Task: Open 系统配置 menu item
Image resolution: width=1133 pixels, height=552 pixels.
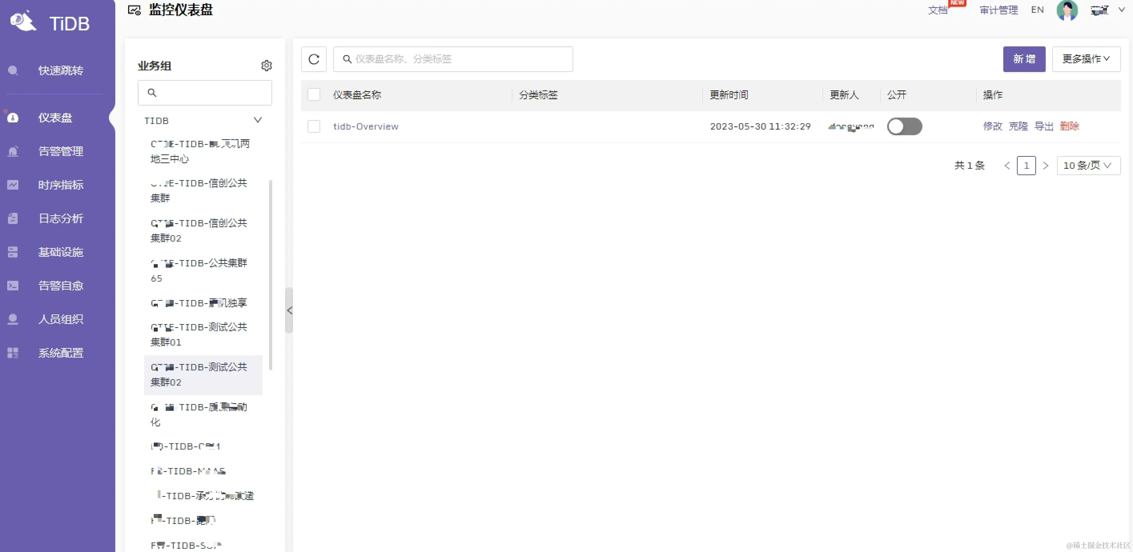Action: tap(60, 353)
